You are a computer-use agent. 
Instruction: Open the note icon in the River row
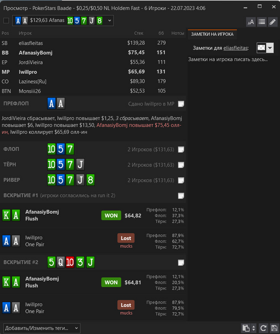click(181, 180)
